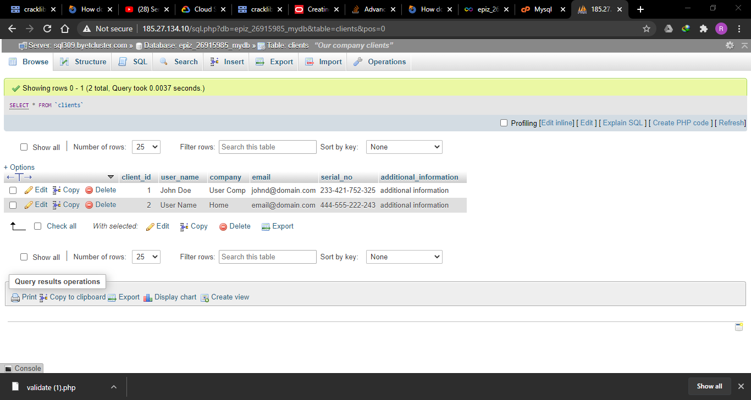Open the top Number of rows dropdown
This screenshot has width=751, height=400.
(x=146, y=147)
